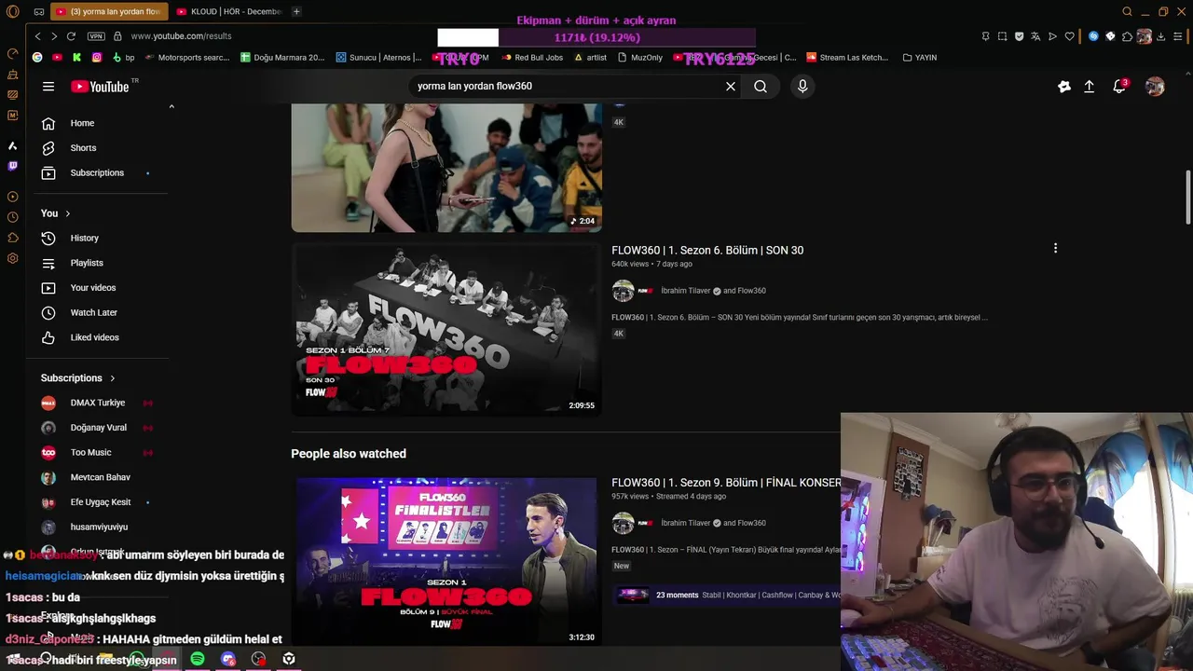Expand the You section
Viewport: 1193px width, 671px height.
[x=56, y=213]
